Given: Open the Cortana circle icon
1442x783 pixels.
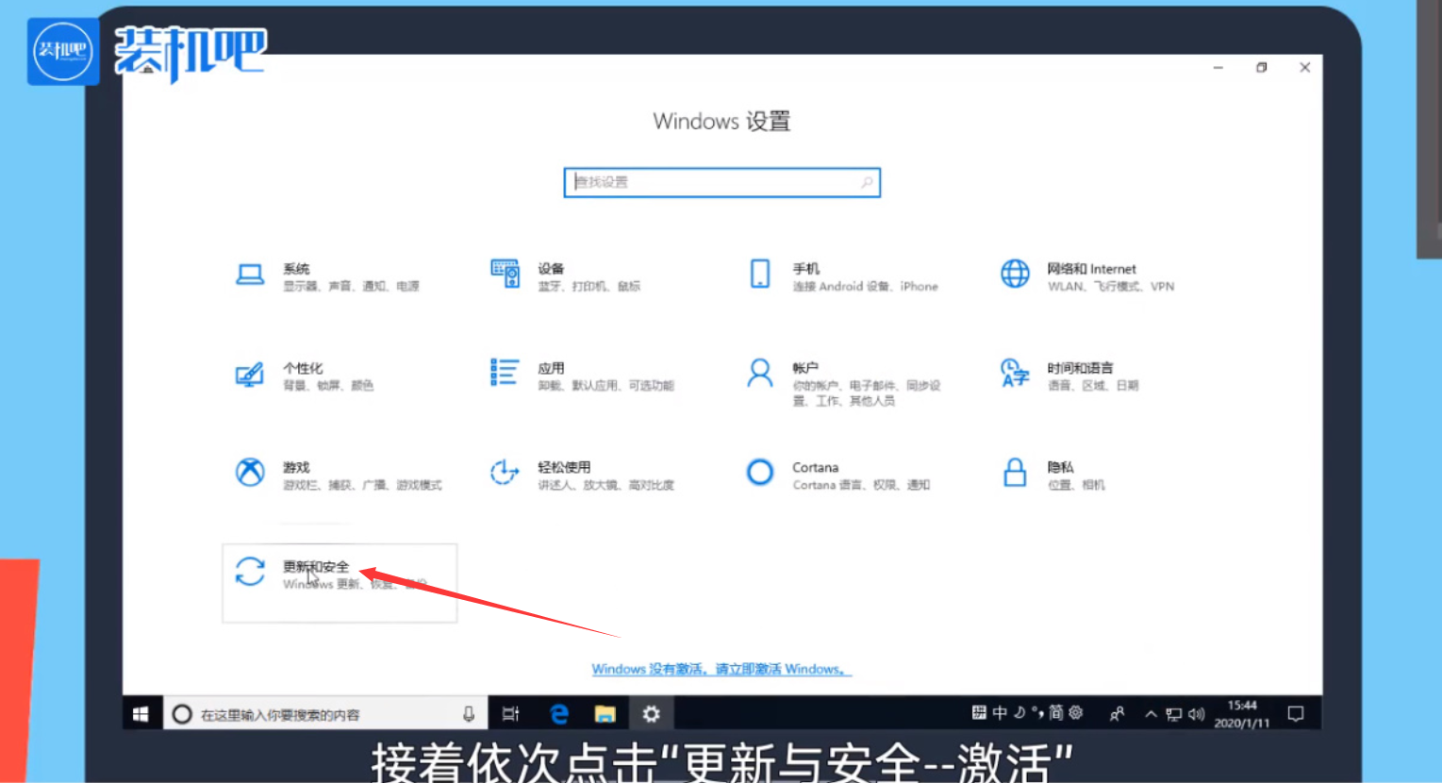Looking at the screenshot, I should point(760,472).
